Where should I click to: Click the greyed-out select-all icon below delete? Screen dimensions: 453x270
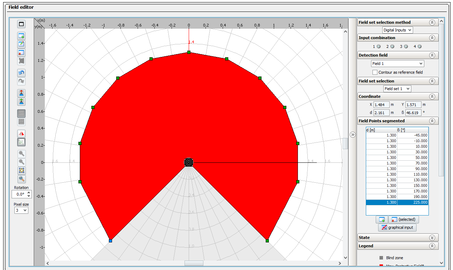(x=21, y=61)
